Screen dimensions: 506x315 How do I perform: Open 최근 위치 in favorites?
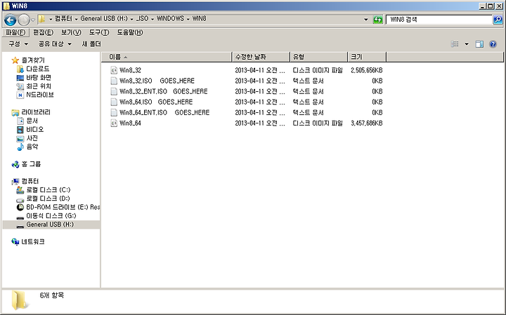pos(39,86)
